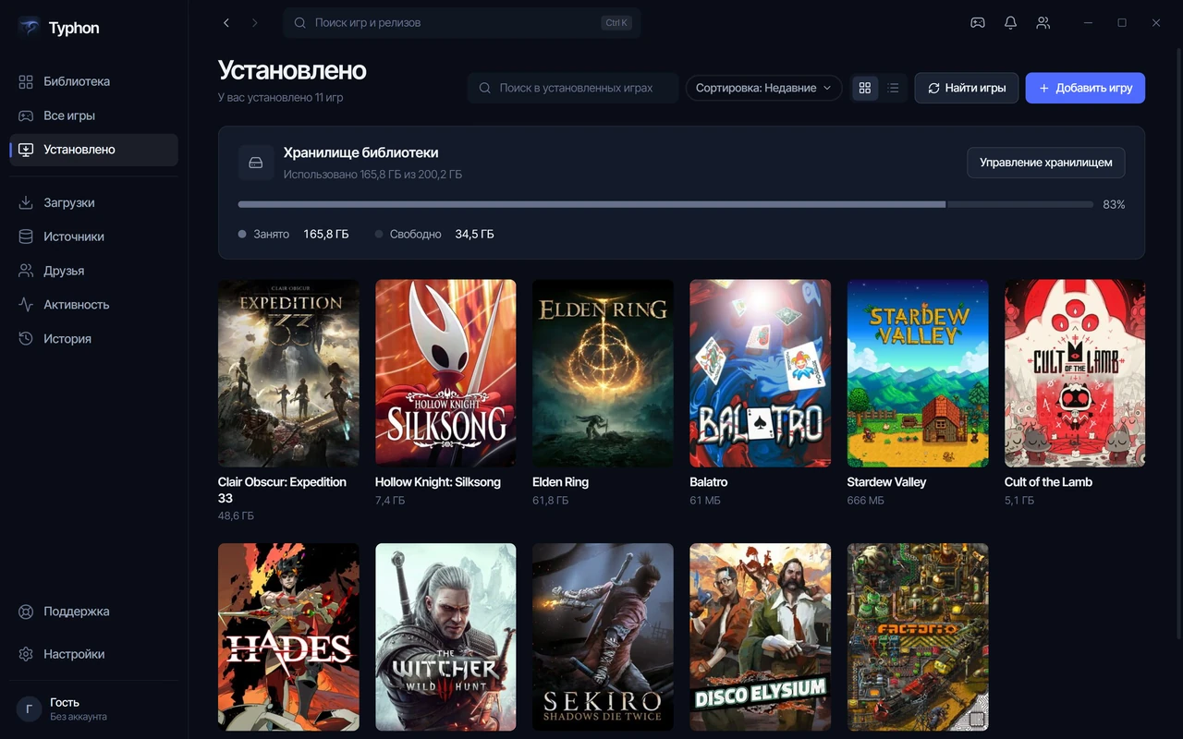Open the Cult of the Lamb cover

point(1075,373)
